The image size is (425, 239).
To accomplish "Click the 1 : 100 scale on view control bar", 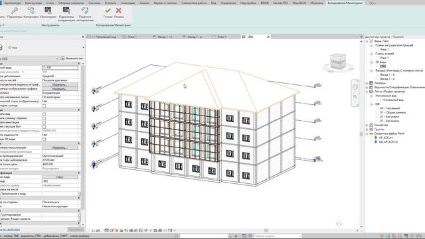I will point(96,230).
